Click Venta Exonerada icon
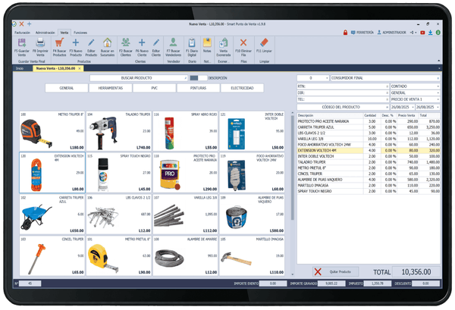This screenshot has height=310, width=455. (x=224, y=43)
